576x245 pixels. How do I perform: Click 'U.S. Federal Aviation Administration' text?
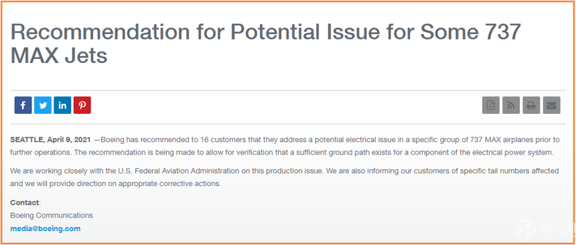pyautogui.click(x=181, y=171)
